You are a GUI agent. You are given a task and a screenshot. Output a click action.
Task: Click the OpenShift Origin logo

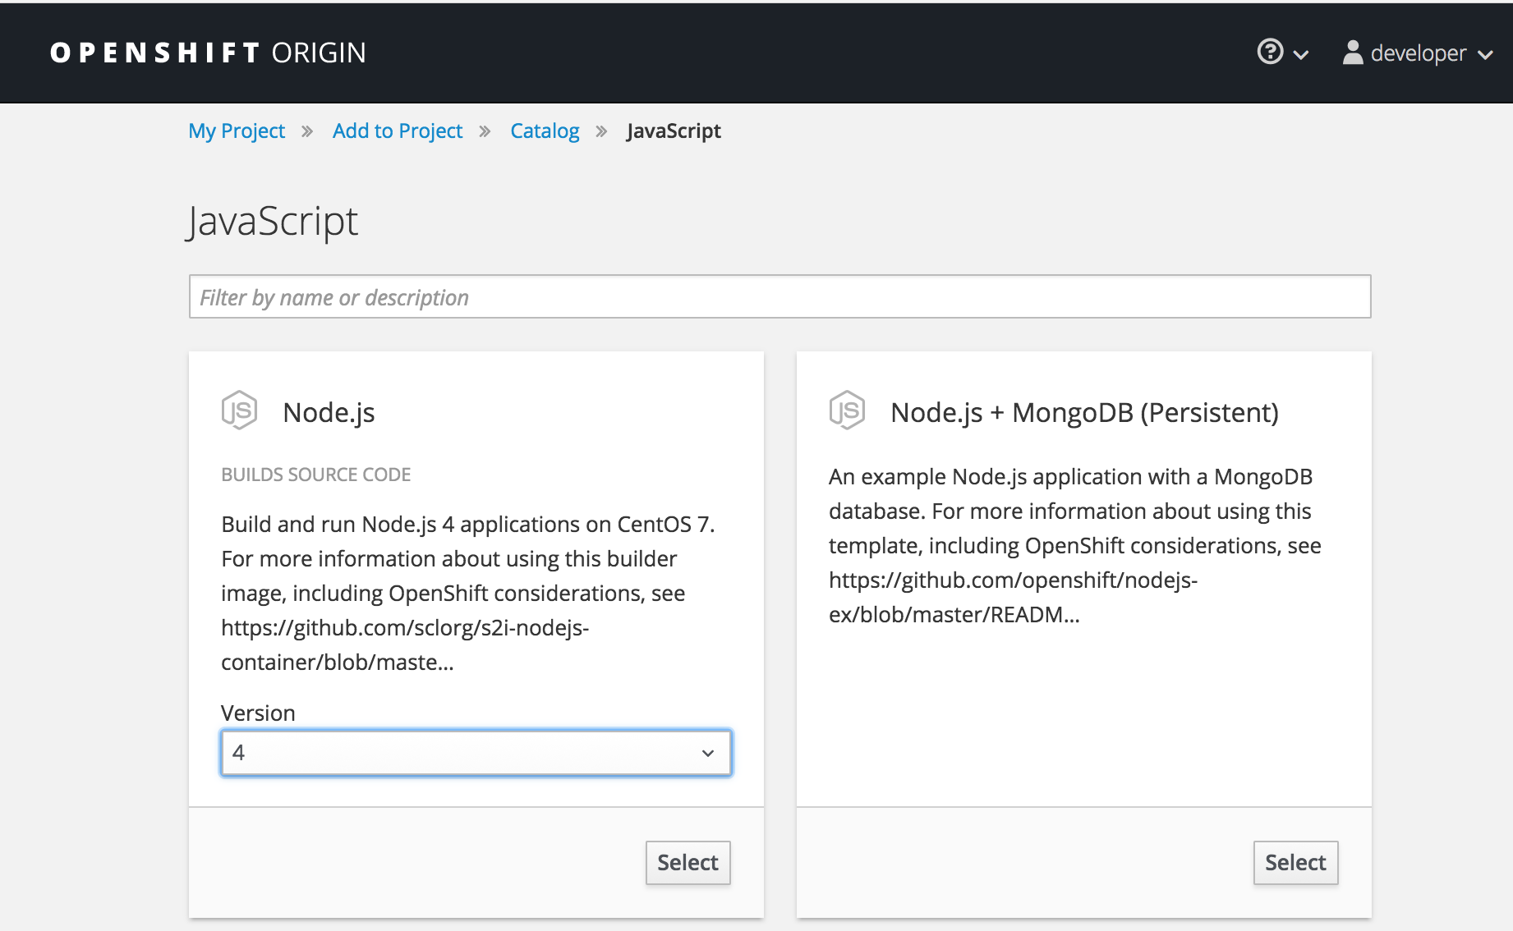[x=208, y=53]
